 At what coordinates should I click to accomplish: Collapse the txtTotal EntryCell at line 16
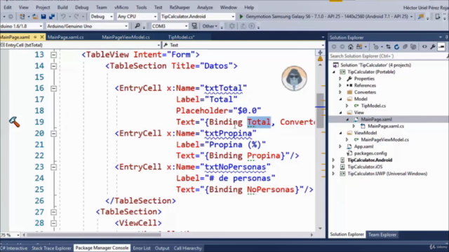53,89
